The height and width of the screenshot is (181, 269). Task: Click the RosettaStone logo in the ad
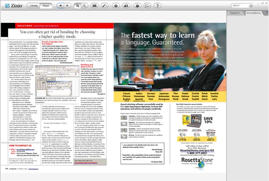[197, 162]
